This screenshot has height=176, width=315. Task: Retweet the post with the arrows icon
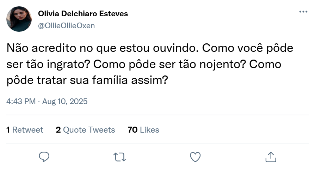(x=120, y=157)
